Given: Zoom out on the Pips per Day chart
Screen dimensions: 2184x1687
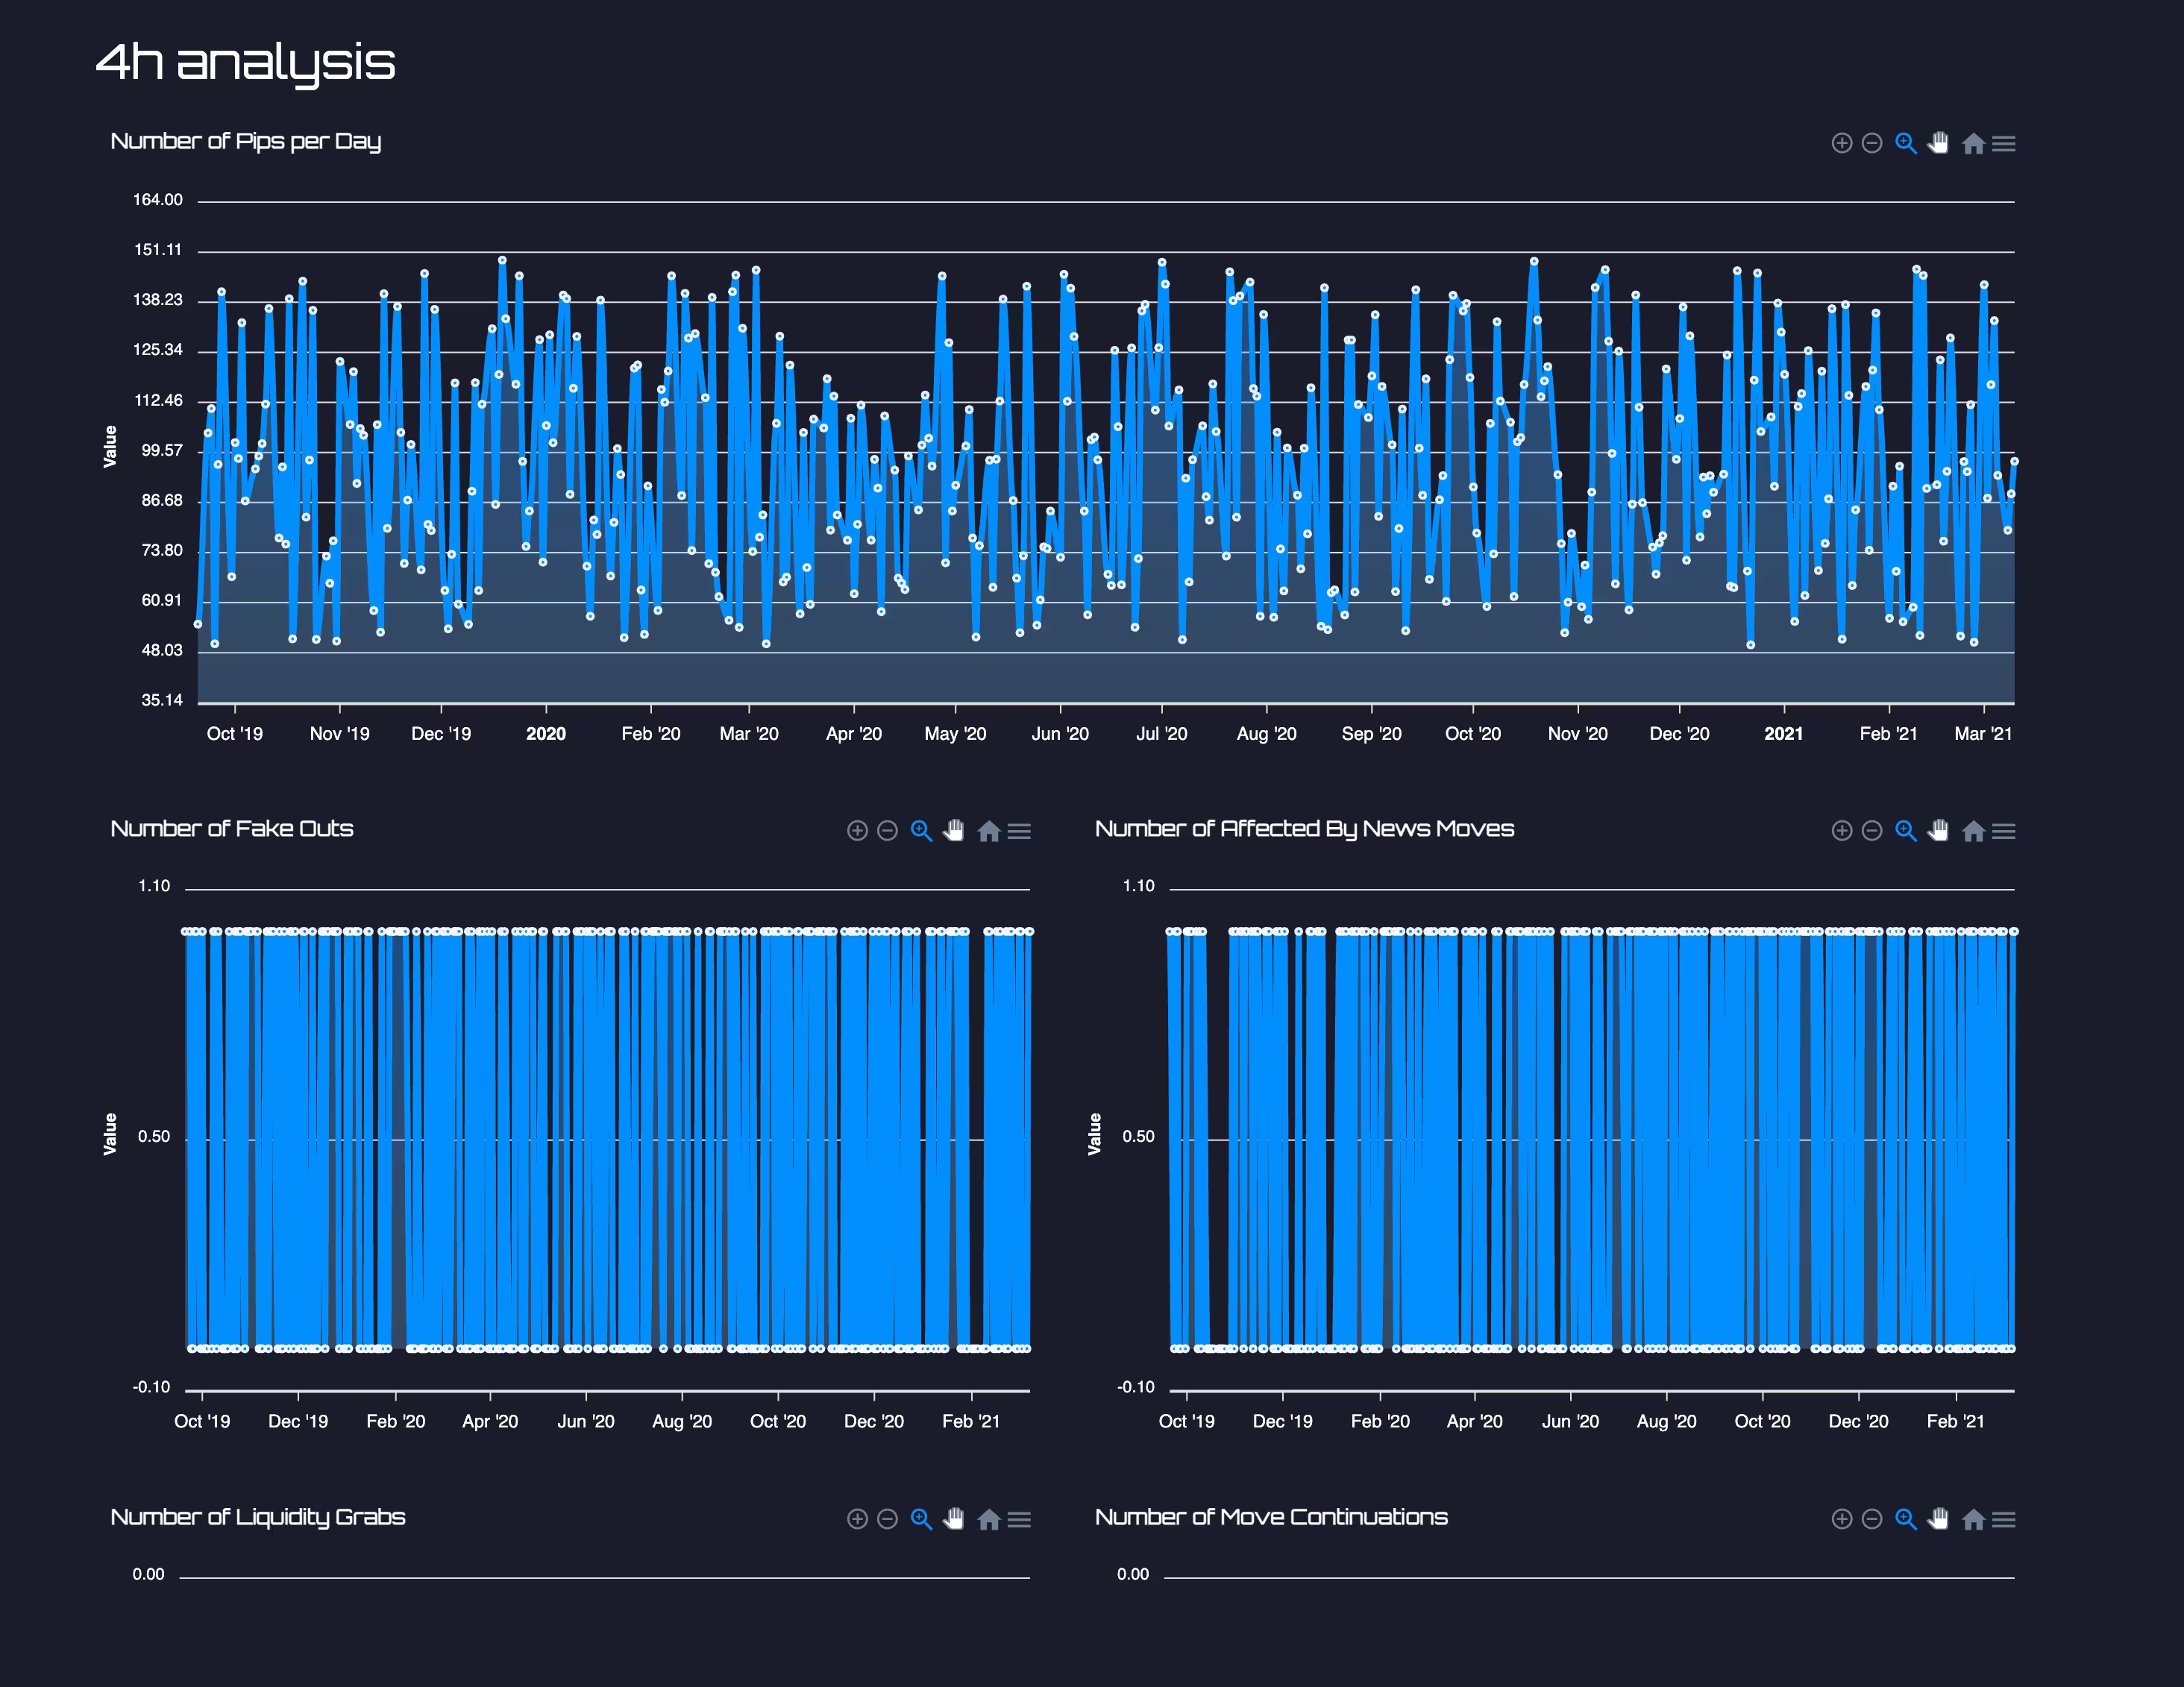Looking at the screenshot, I should click(x=1872, y=143).
